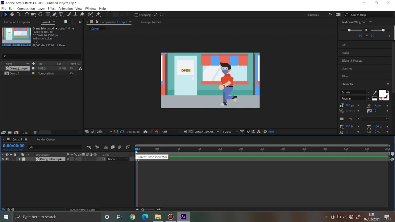Select the Brush tool
This screenshot has width=395, height=222.
(69, 14)
